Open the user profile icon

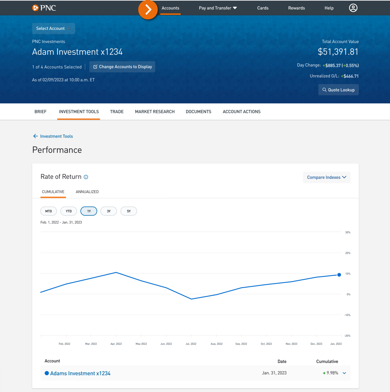[353, 8]
